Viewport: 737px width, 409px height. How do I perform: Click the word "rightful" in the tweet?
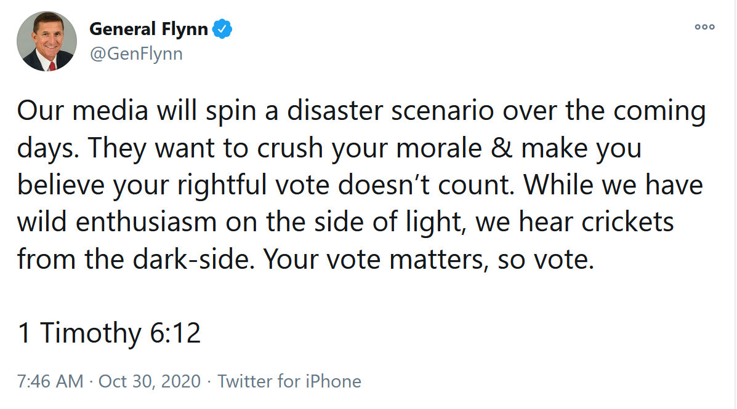222,185
